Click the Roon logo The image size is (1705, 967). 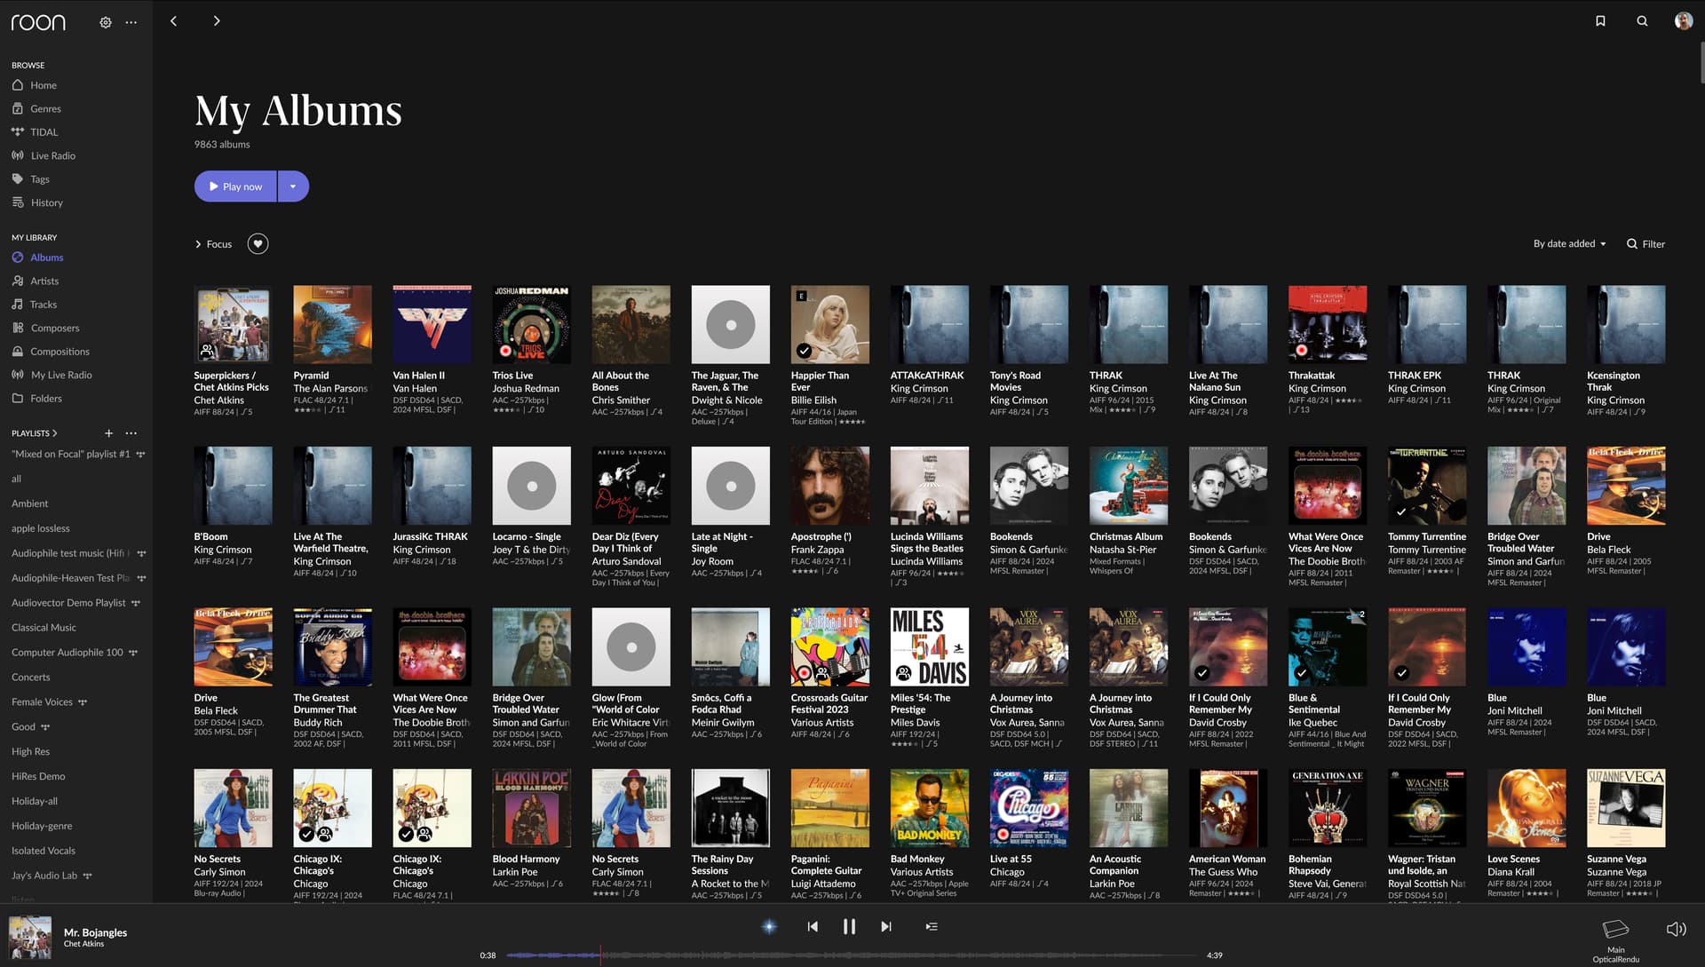(38, 22)
